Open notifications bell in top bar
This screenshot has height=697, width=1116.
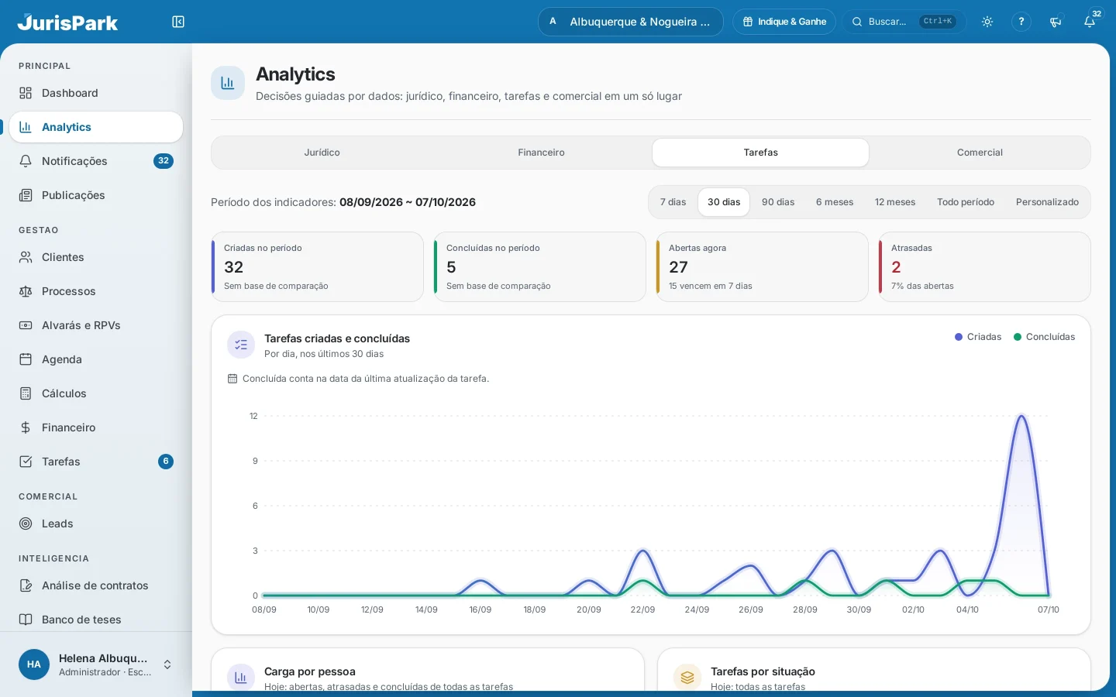click(1090, 22)
